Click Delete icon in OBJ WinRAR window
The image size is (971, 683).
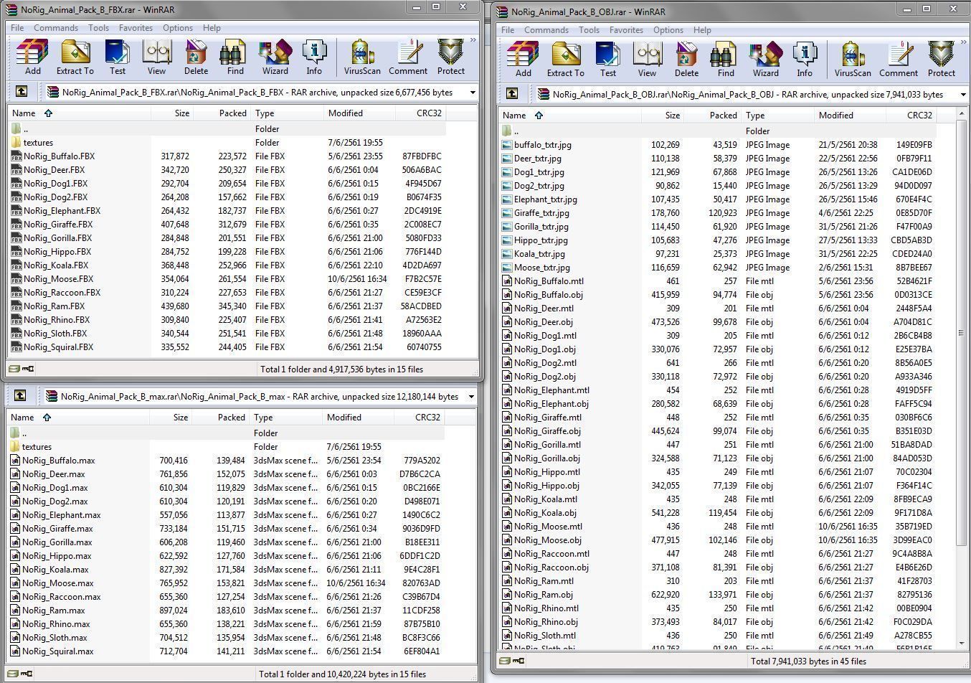(x=686, y=60)
